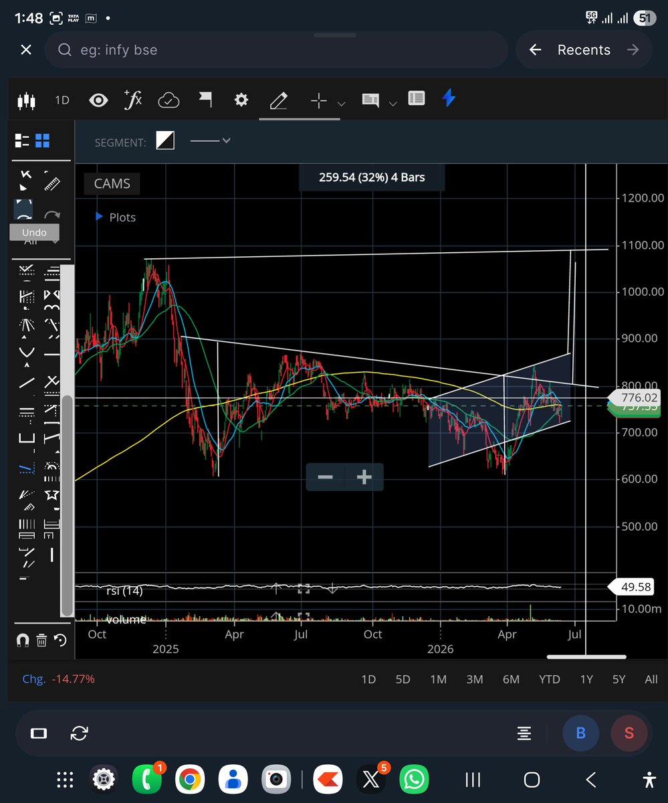
Task: Click the CAMS symbol label
Action: pyautogui.click(x=112, y=183)
